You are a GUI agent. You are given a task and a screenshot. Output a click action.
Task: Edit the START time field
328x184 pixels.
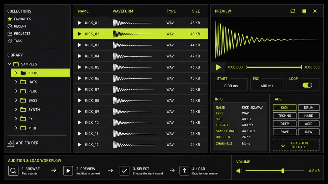tap(231, 84)
